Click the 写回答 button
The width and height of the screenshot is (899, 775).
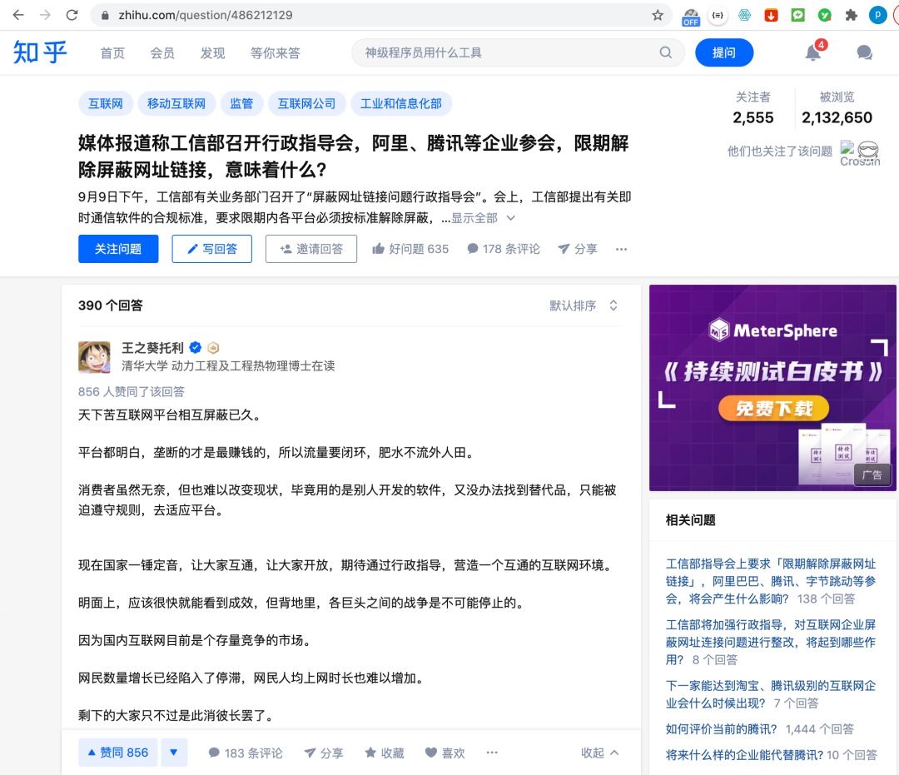point(212,249)
